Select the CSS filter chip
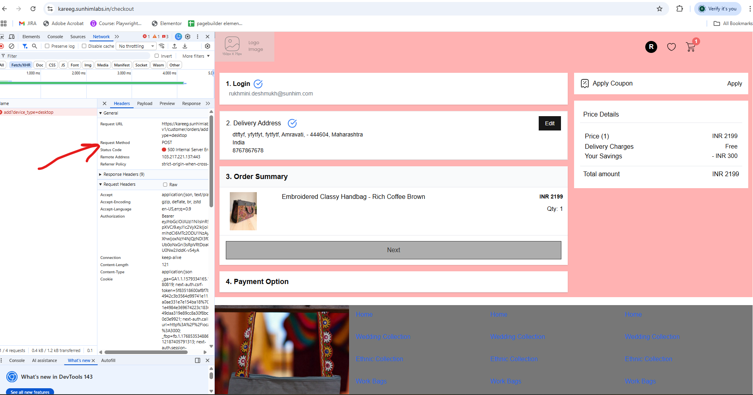 (x=52, y=65)
